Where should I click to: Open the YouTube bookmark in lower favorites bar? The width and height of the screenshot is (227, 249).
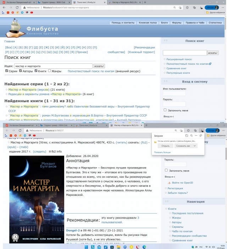click(34, 135)
